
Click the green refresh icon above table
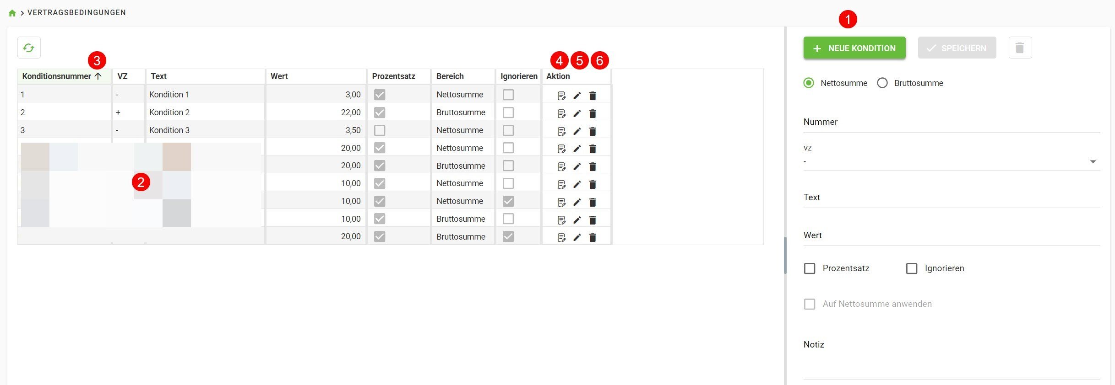tap(29, 48)
